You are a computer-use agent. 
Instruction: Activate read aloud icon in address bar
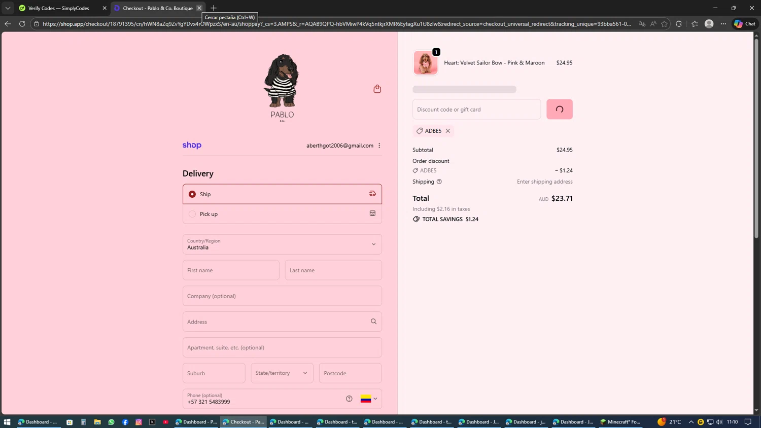pyautogui.click(x=653, y=24)
